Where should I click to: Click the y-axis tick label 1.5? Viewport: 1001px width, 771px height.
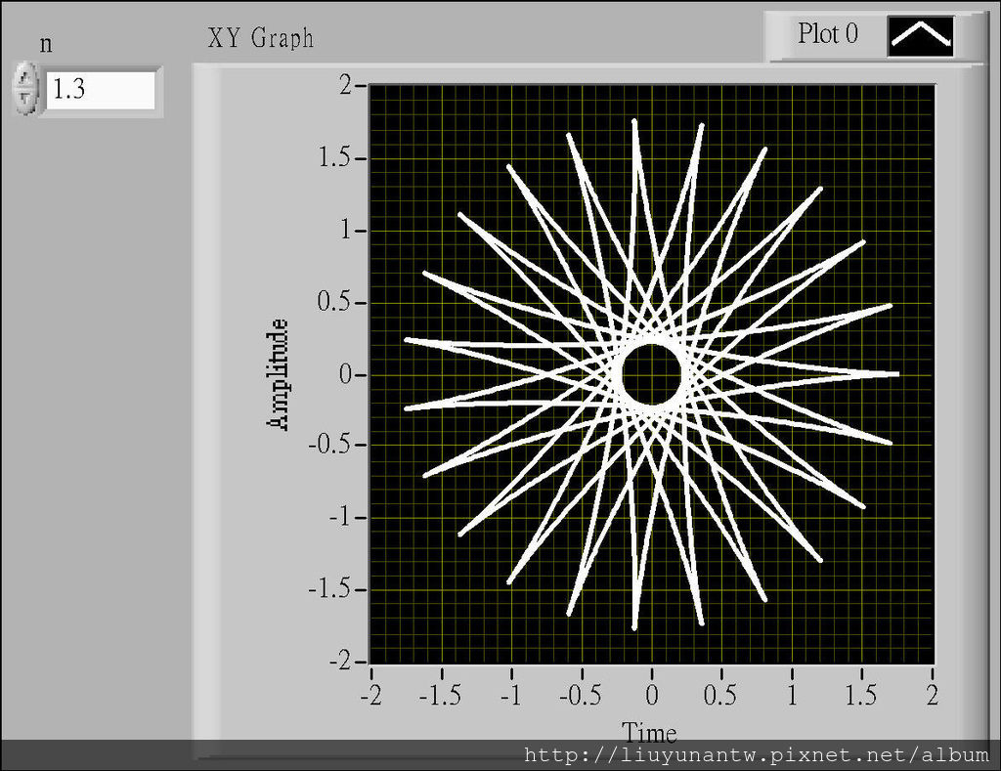(335, 156)
